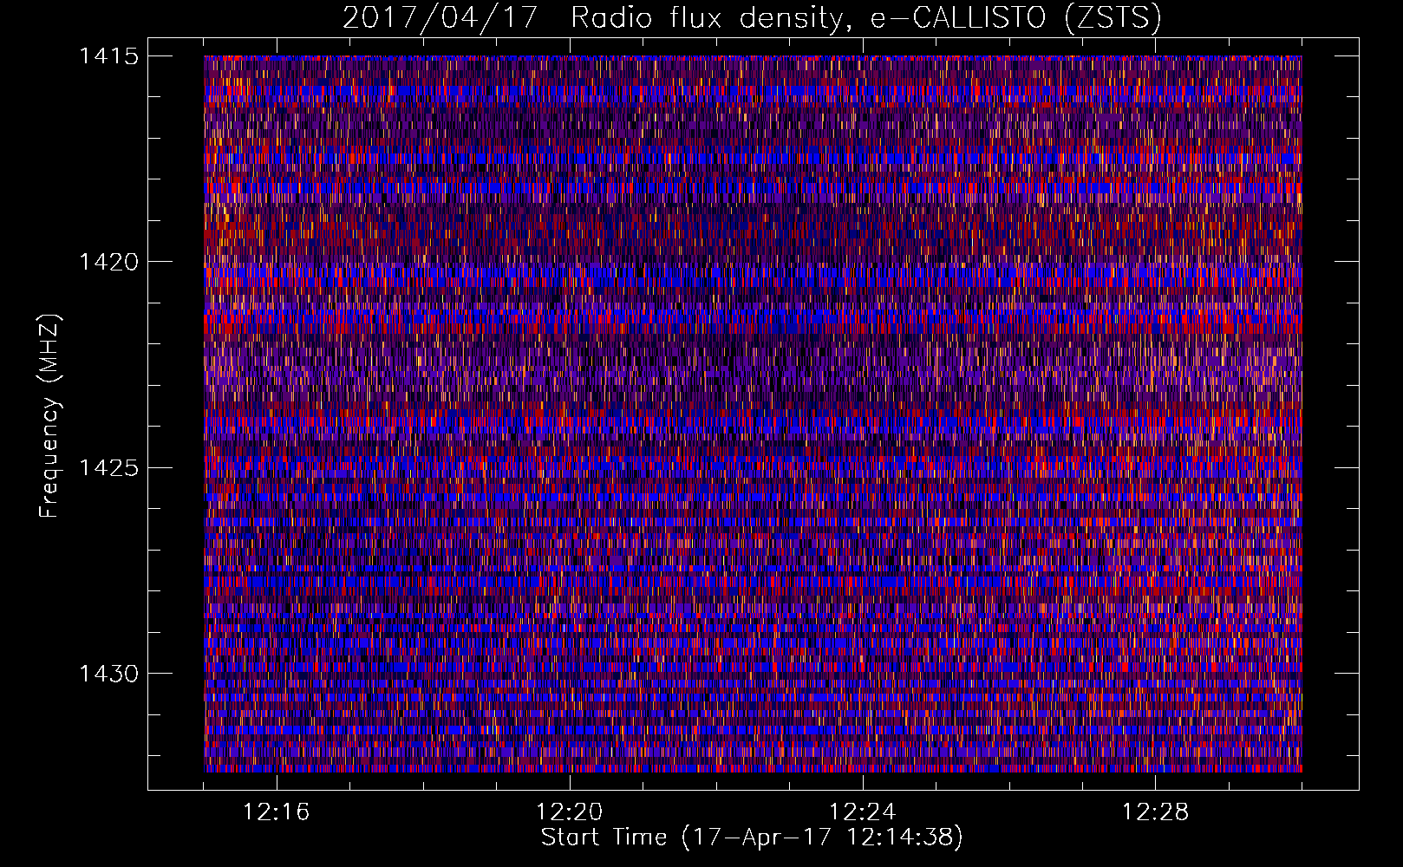Click the plot title "2017/04/17 Radio flux density, e-CALLISTO (ZSTS)"
Image resolution: width=1403 pixels, height=867 pixels.
(x=752, y=18)
